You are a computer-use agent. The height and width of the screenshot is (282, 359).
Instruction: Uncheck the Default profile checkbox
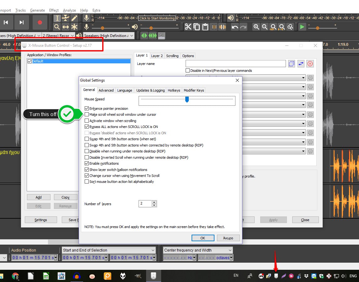29,61
